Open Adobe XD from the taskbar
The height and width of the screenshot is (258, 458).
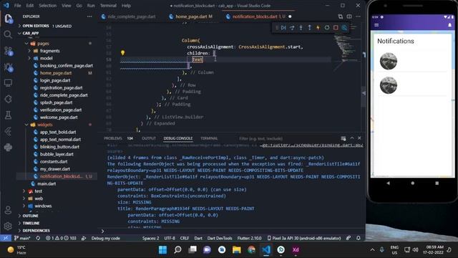click(296, 249)
